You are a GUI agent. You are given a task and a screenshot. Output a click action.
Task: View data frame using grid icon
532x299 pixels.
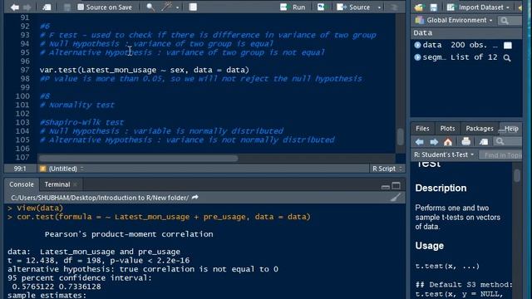(508, 46)
